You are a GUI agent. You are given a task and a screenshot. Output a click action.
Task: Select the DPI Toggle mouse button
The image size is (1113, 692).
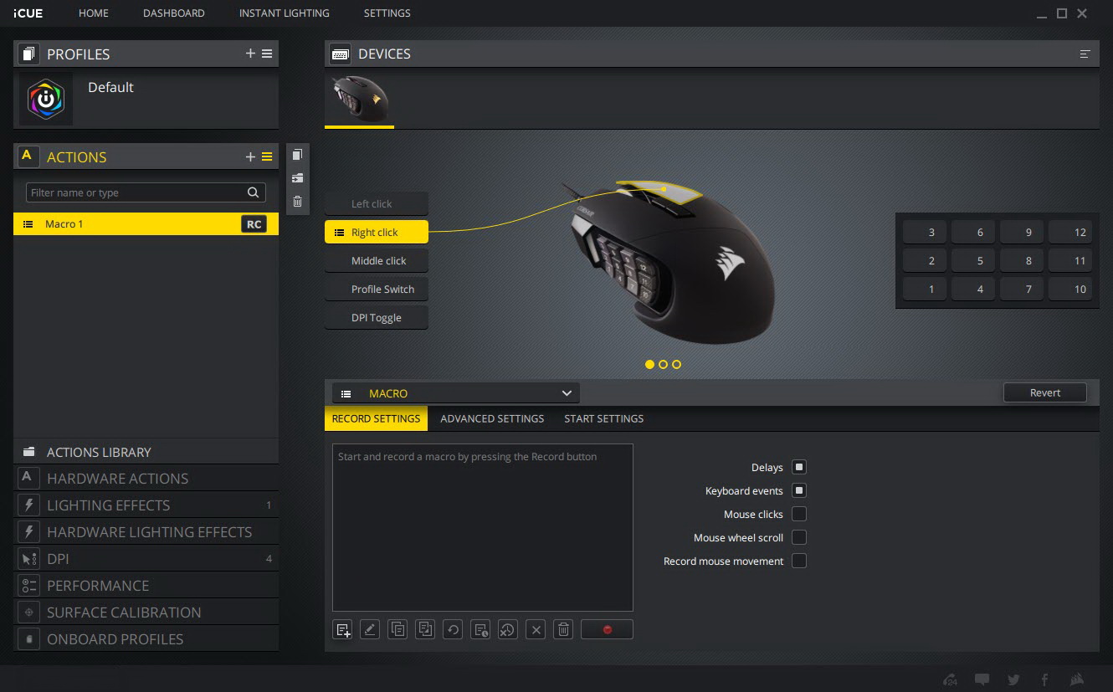pyautogui.click(x=377, y=318)
